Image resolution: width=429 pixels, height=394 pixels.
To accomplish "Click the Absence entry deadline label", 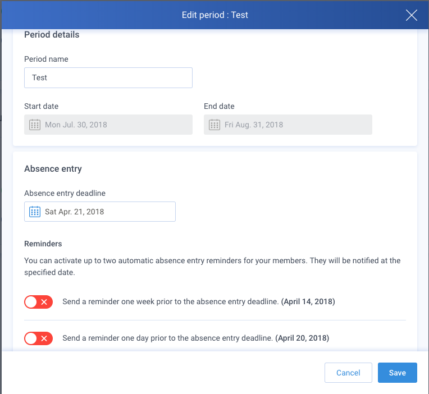I will pos(65,193).
